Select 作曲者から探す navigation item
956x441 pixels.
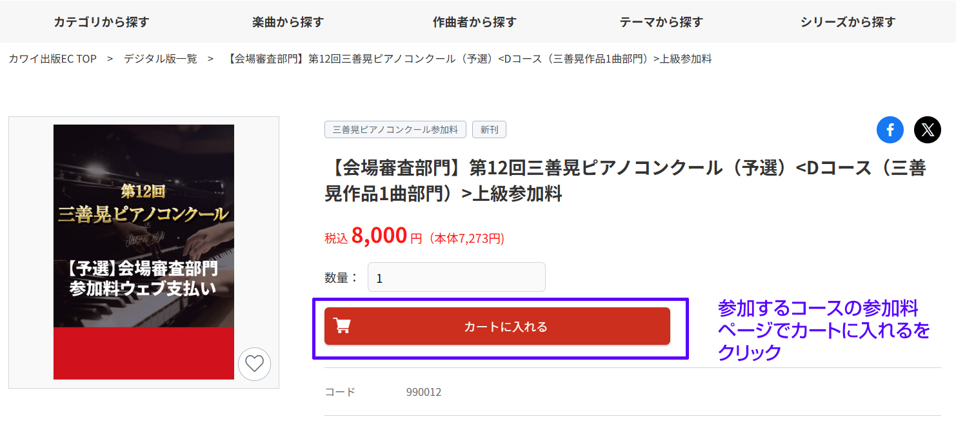tap(474, 22)
